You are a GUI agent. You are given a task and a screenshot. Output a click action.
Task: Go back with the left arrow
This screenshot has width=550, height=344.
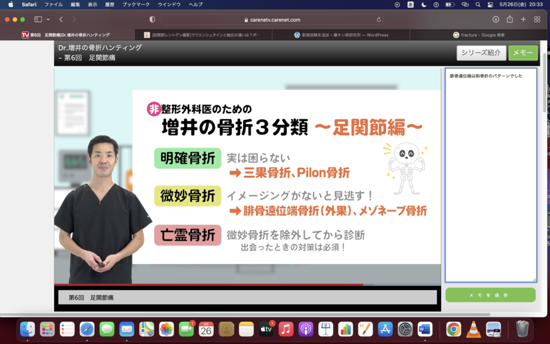pos(61,19)
